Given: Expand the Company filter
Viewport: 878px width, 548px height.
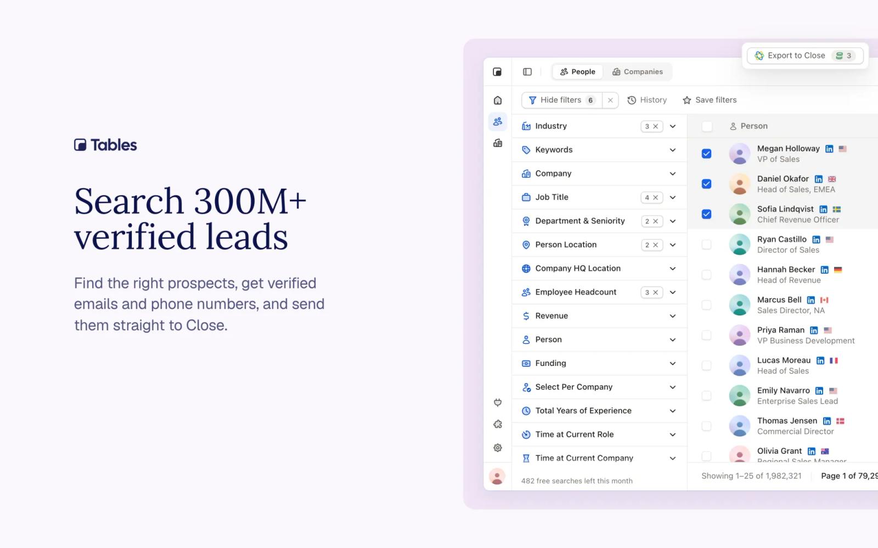Looking at the screenshot, I should 599,173.
